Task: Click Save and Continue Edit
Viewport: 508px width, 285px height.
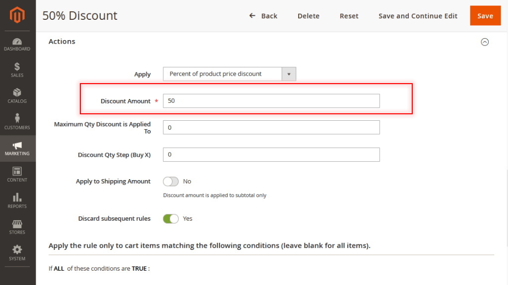Action: point(418,16)
